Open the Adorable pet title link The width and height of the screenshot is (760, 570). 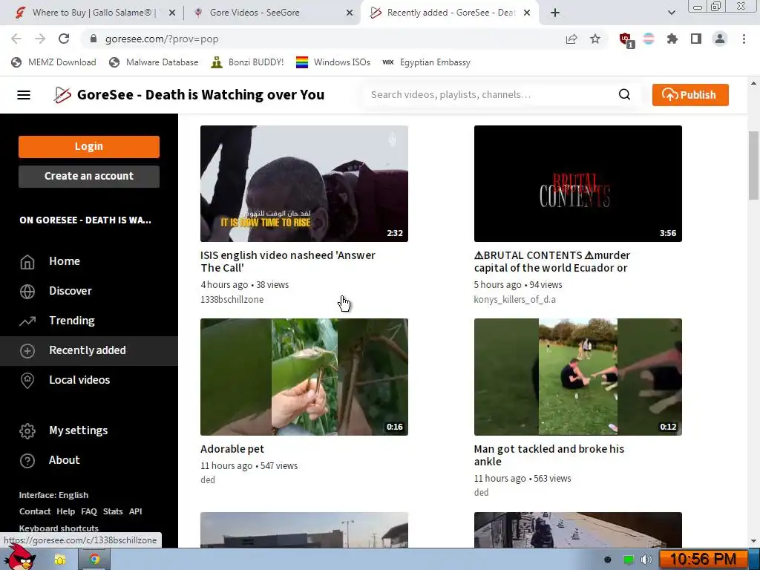232,449
